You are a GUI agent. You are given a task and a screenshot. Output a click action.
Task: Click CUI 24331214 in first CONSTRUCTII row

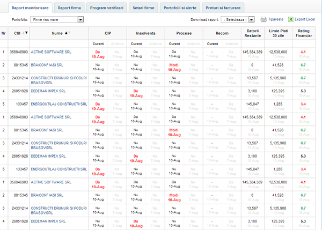[x=20, y=78]
